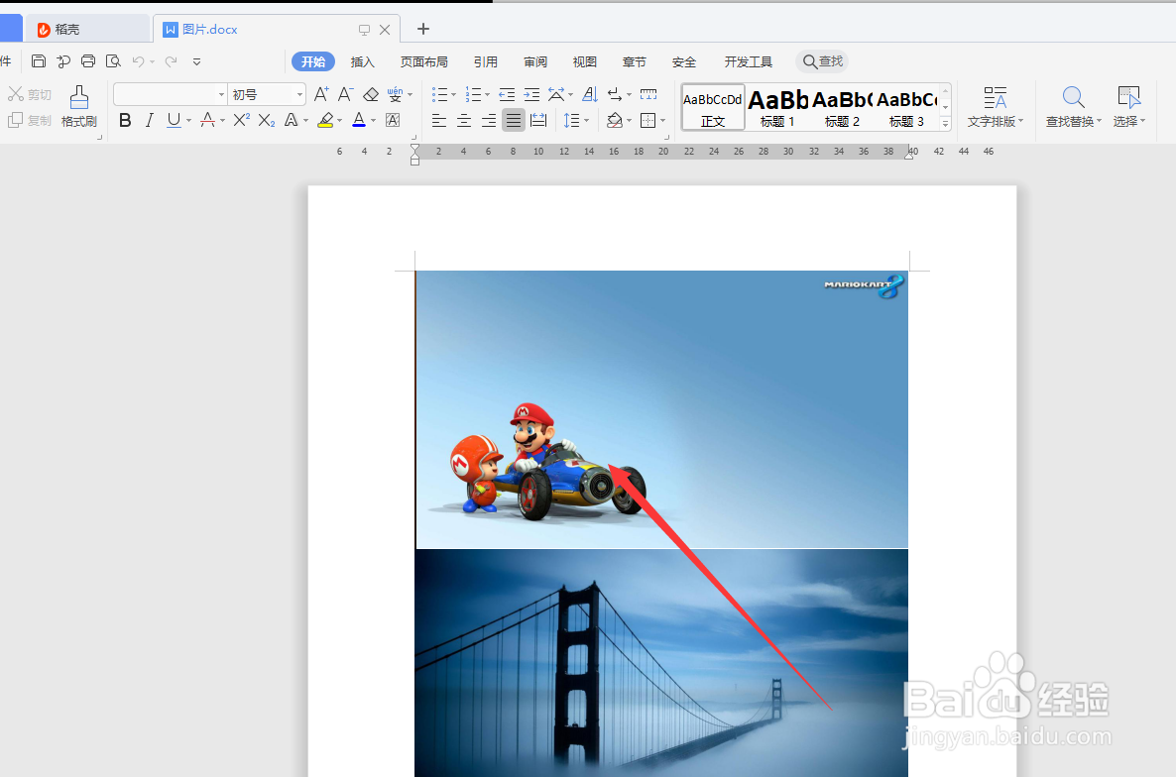Click the distributed alignment icon
1176x777 pixels.
538,120
